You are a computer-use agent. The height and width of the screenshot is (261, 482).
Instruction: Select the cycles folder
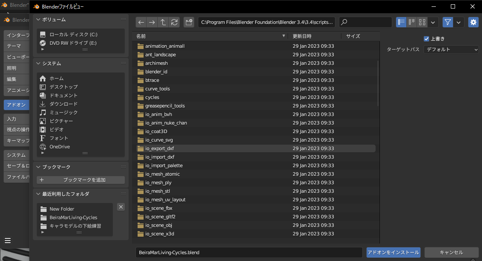click(256, 97)
